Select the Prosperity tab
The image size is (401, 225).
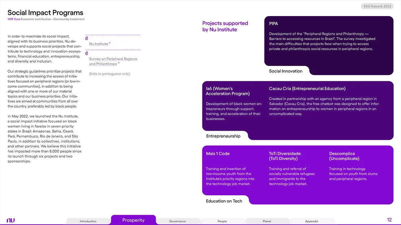click(x=133, y=220)
